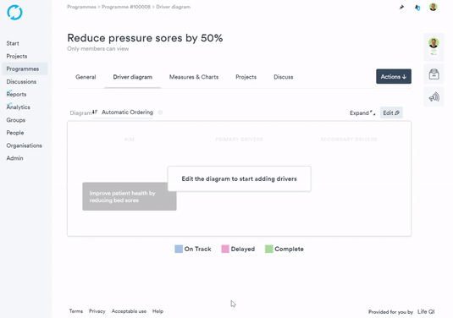Click the Driver diagram breadcrumb
The height and width of the screenshot is (318, 453).
point(173,7)
